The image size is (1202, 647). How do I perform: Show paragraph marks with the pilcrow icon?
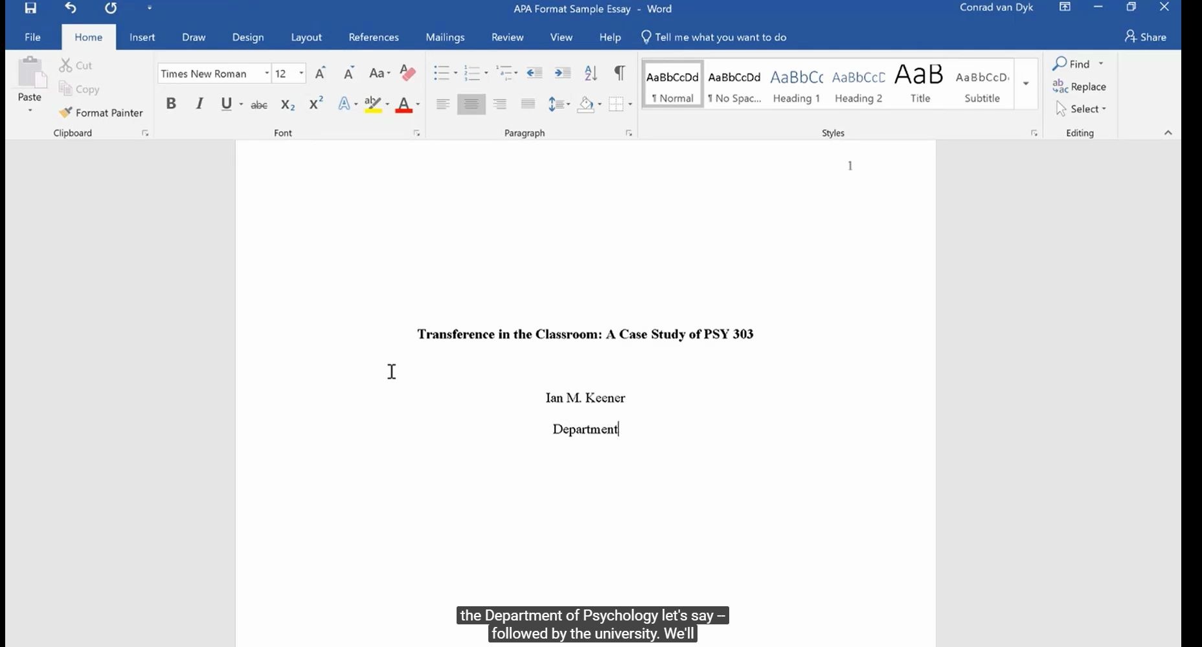tap(619, 73)
